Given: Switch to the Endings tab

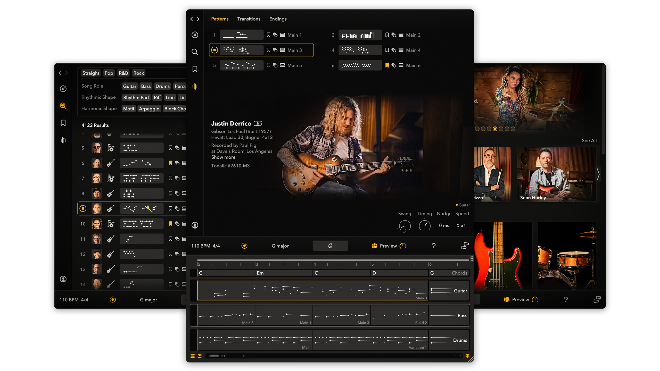Looking at the screenshot, I should (x=278, y=19).
